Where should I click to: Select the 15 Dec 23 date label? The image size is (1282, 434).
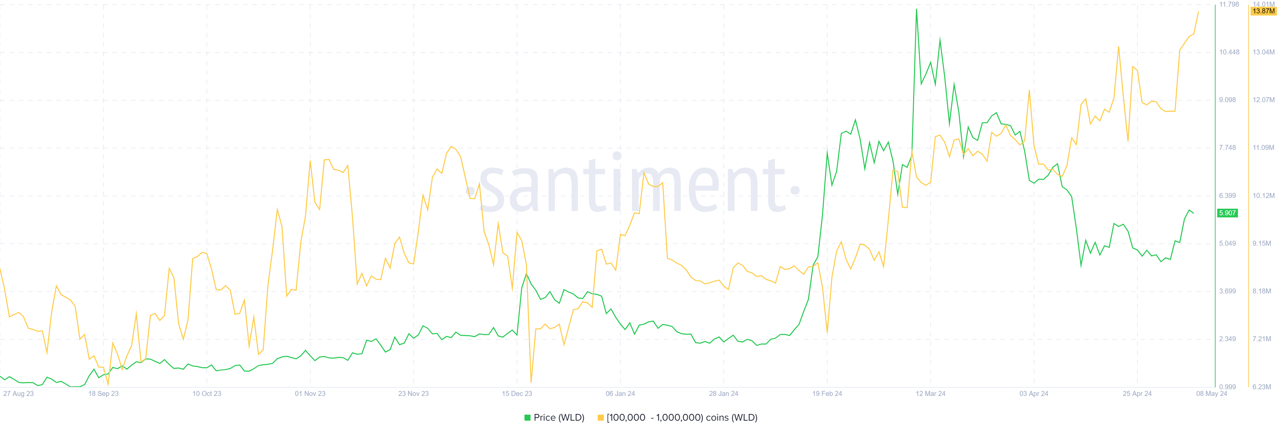(516, 394)
